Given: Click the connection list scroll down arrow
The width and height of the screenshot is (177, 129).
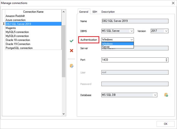Looking at the screenshot, I should click(64, 114).
